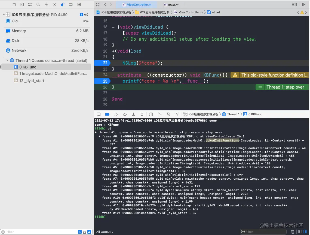Open +load method breadcrumb

(x=213, y=12)
